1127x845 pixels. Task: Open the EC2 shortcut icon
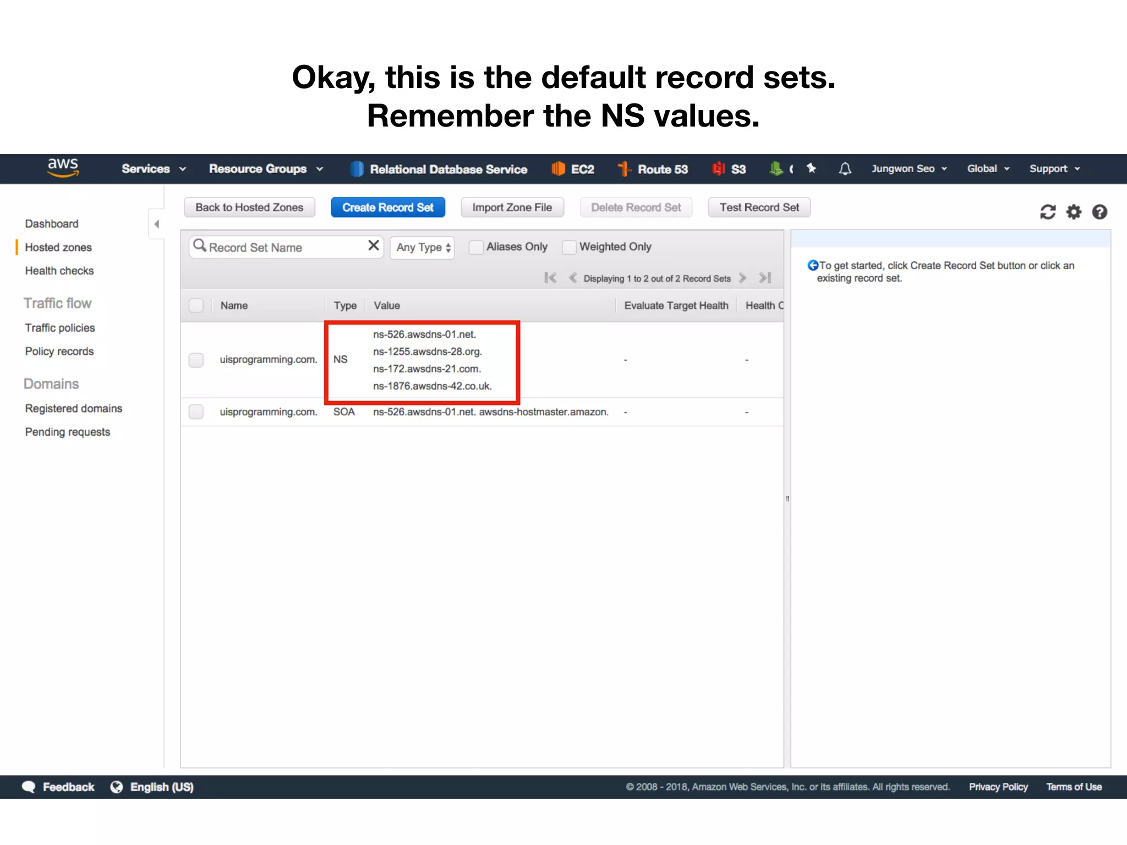558,169
